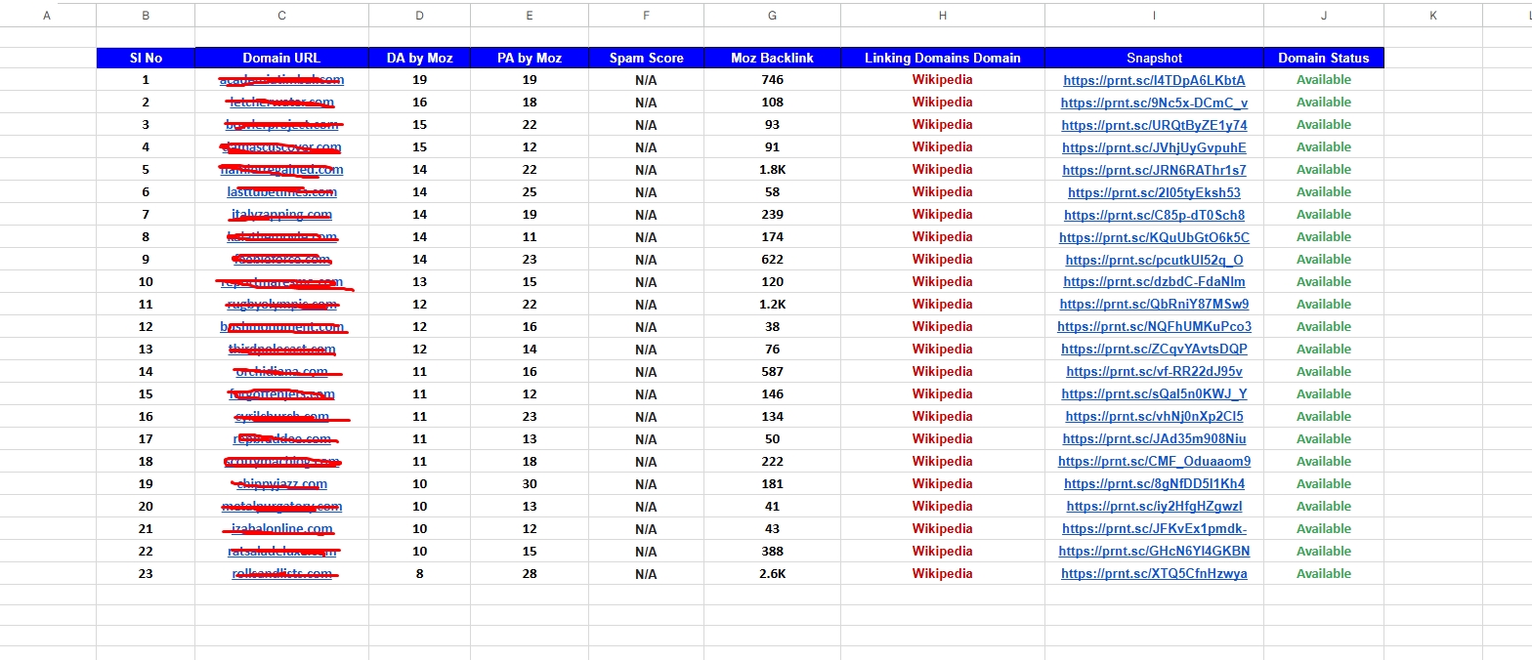
Task: Open snapshot link prnt.sc/CMF_Oduaaom9
Action: 1154,461
